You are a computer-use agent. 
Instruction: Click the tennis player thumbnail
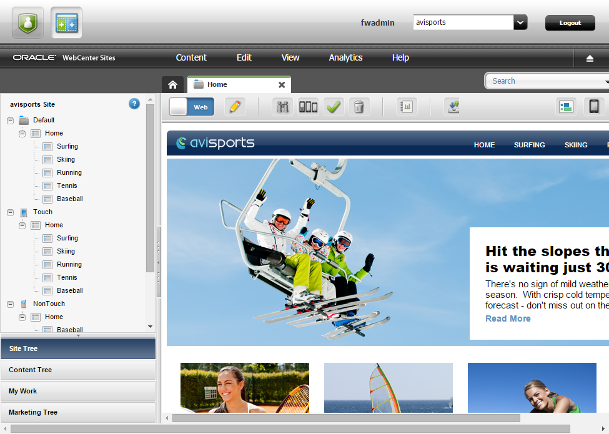coord(245,387)
